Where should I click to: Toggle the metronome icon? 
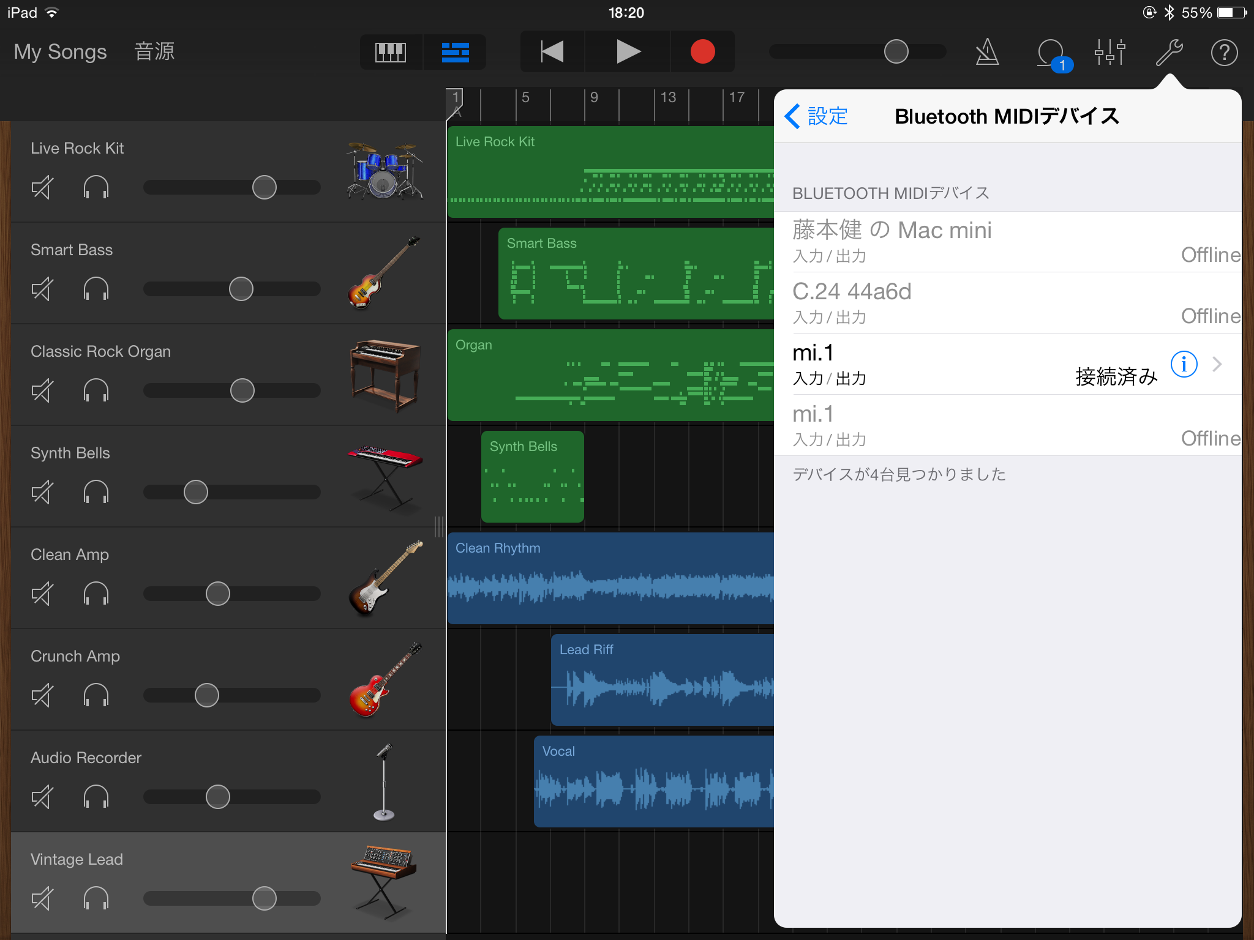[x=987, y=52]
